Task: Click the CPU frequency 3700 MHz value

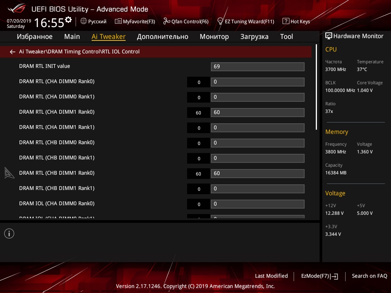Action: click(336, 69)
